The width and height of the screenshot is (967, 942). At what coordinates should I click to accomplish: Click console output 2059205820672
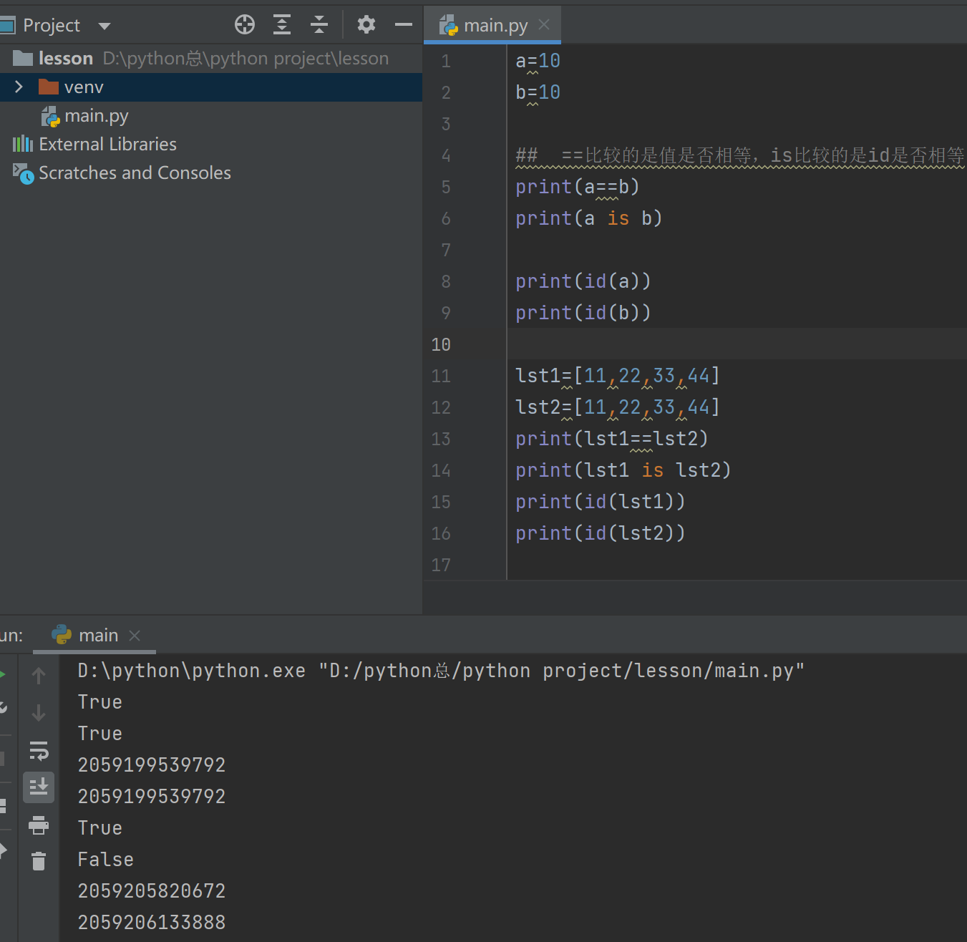[152, 891]
